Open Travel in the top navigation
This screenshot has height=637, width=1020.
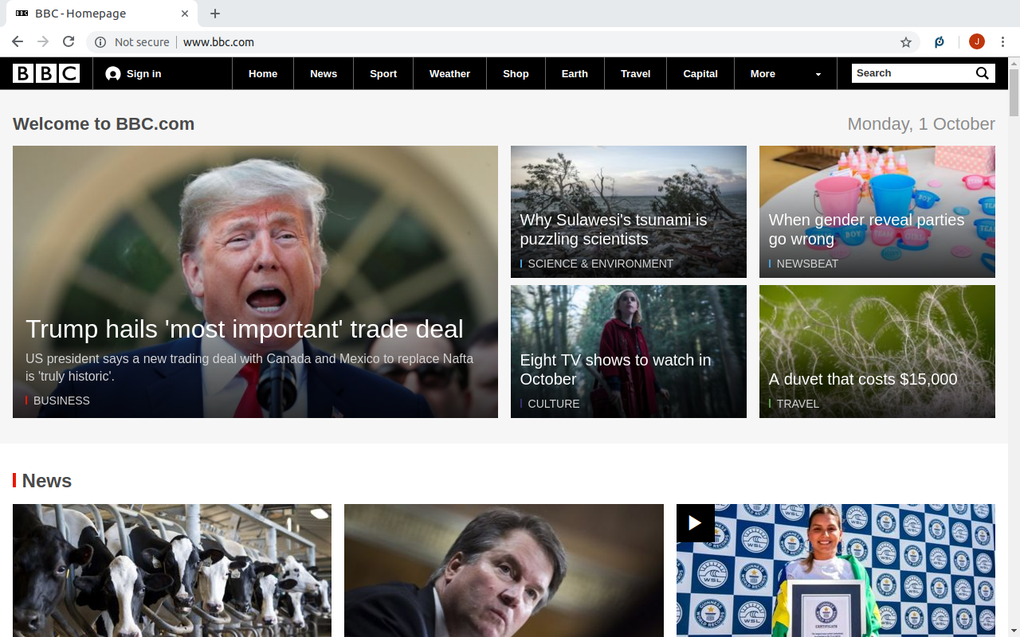[636, 73]
